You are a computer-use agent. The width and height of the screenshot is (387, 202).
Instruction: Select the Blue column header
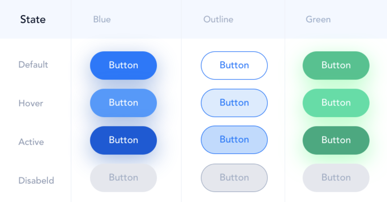(102, 19)
